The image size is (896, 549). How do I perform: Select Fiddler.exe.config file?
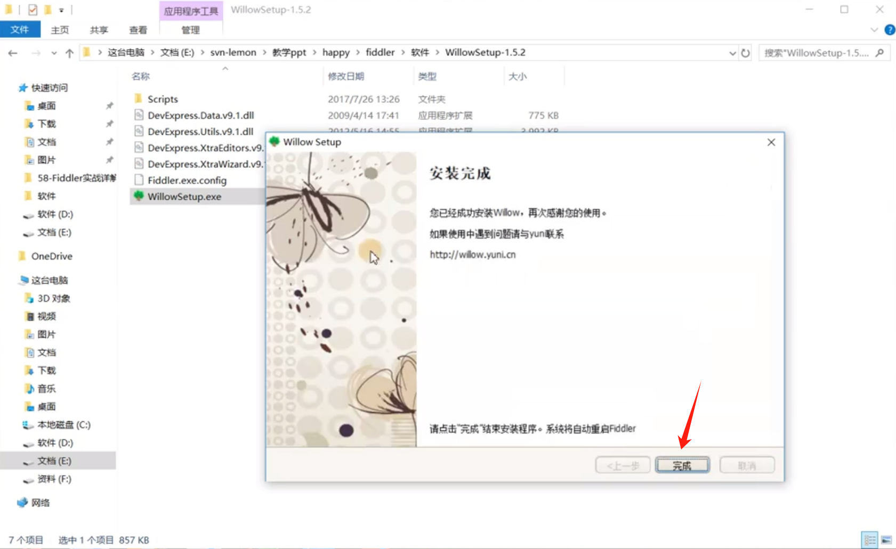coord(187,180)
